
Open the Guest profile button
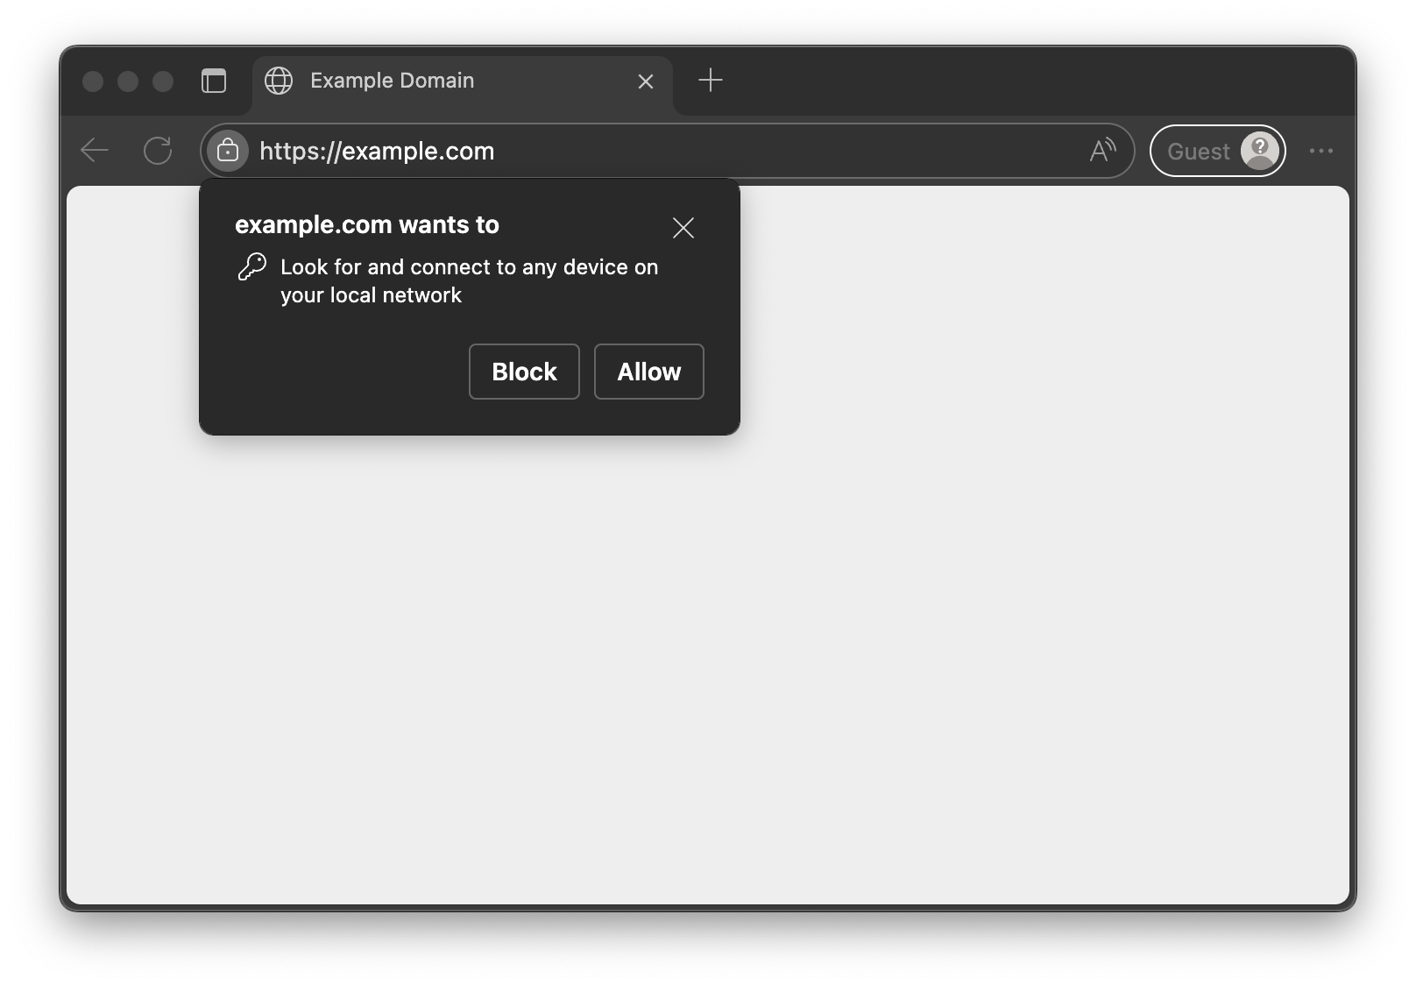click(1217, 151)
